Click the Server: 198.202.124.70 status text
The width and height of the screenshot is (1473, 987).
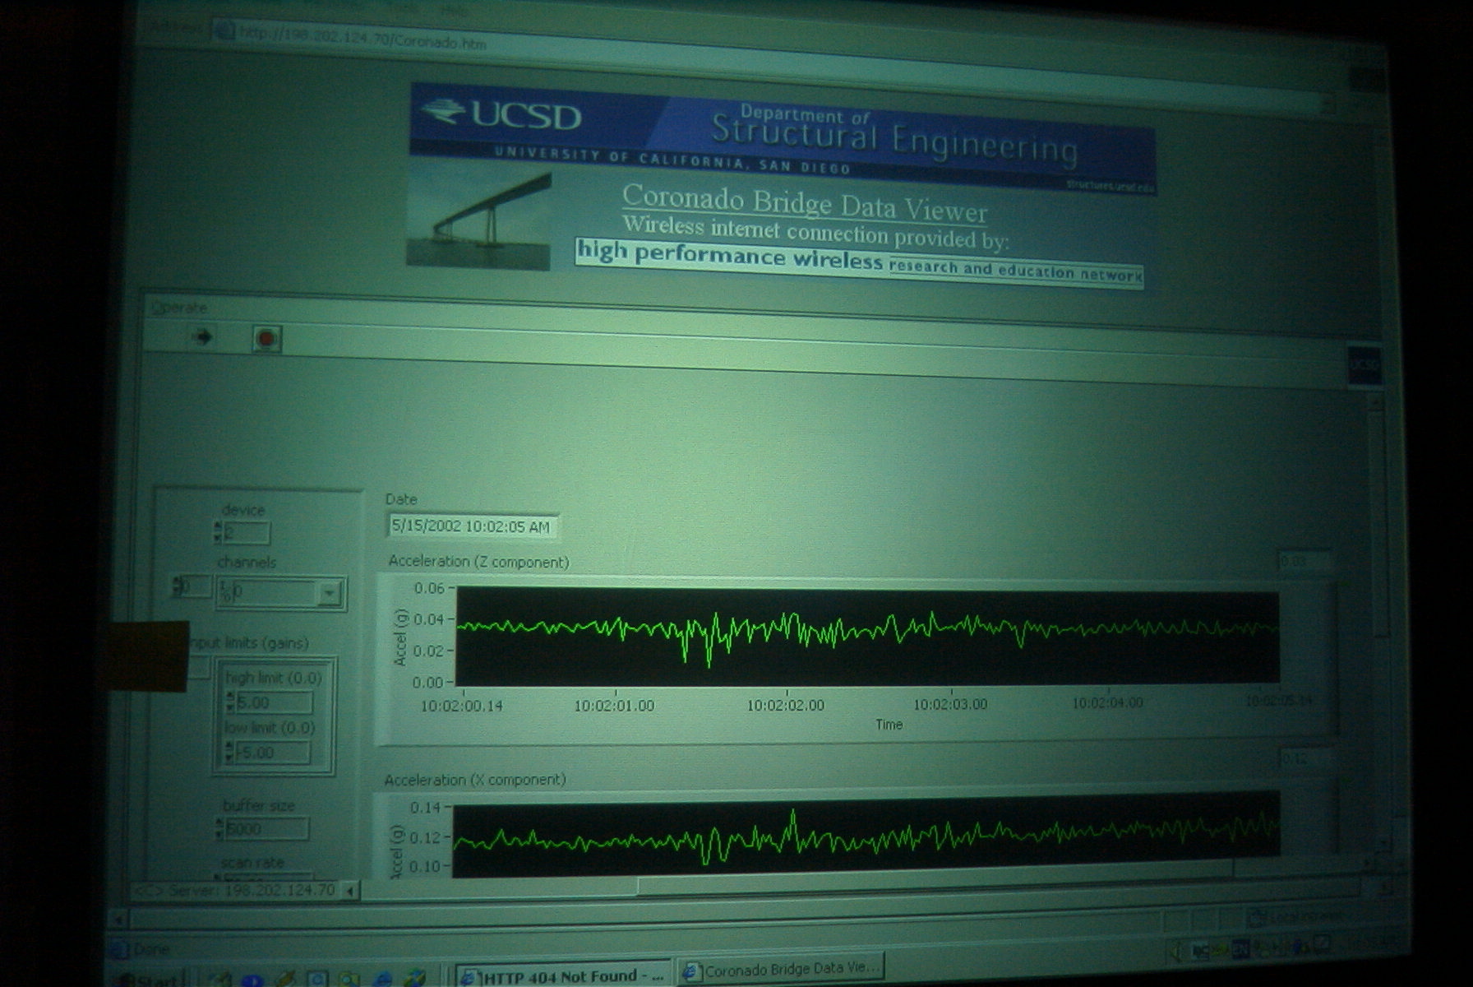[252, 891]
